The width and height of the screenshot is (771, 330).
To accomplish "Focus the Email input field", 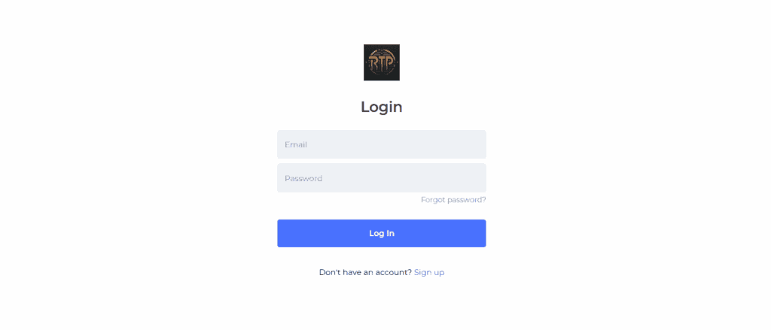I will point(382,144).
